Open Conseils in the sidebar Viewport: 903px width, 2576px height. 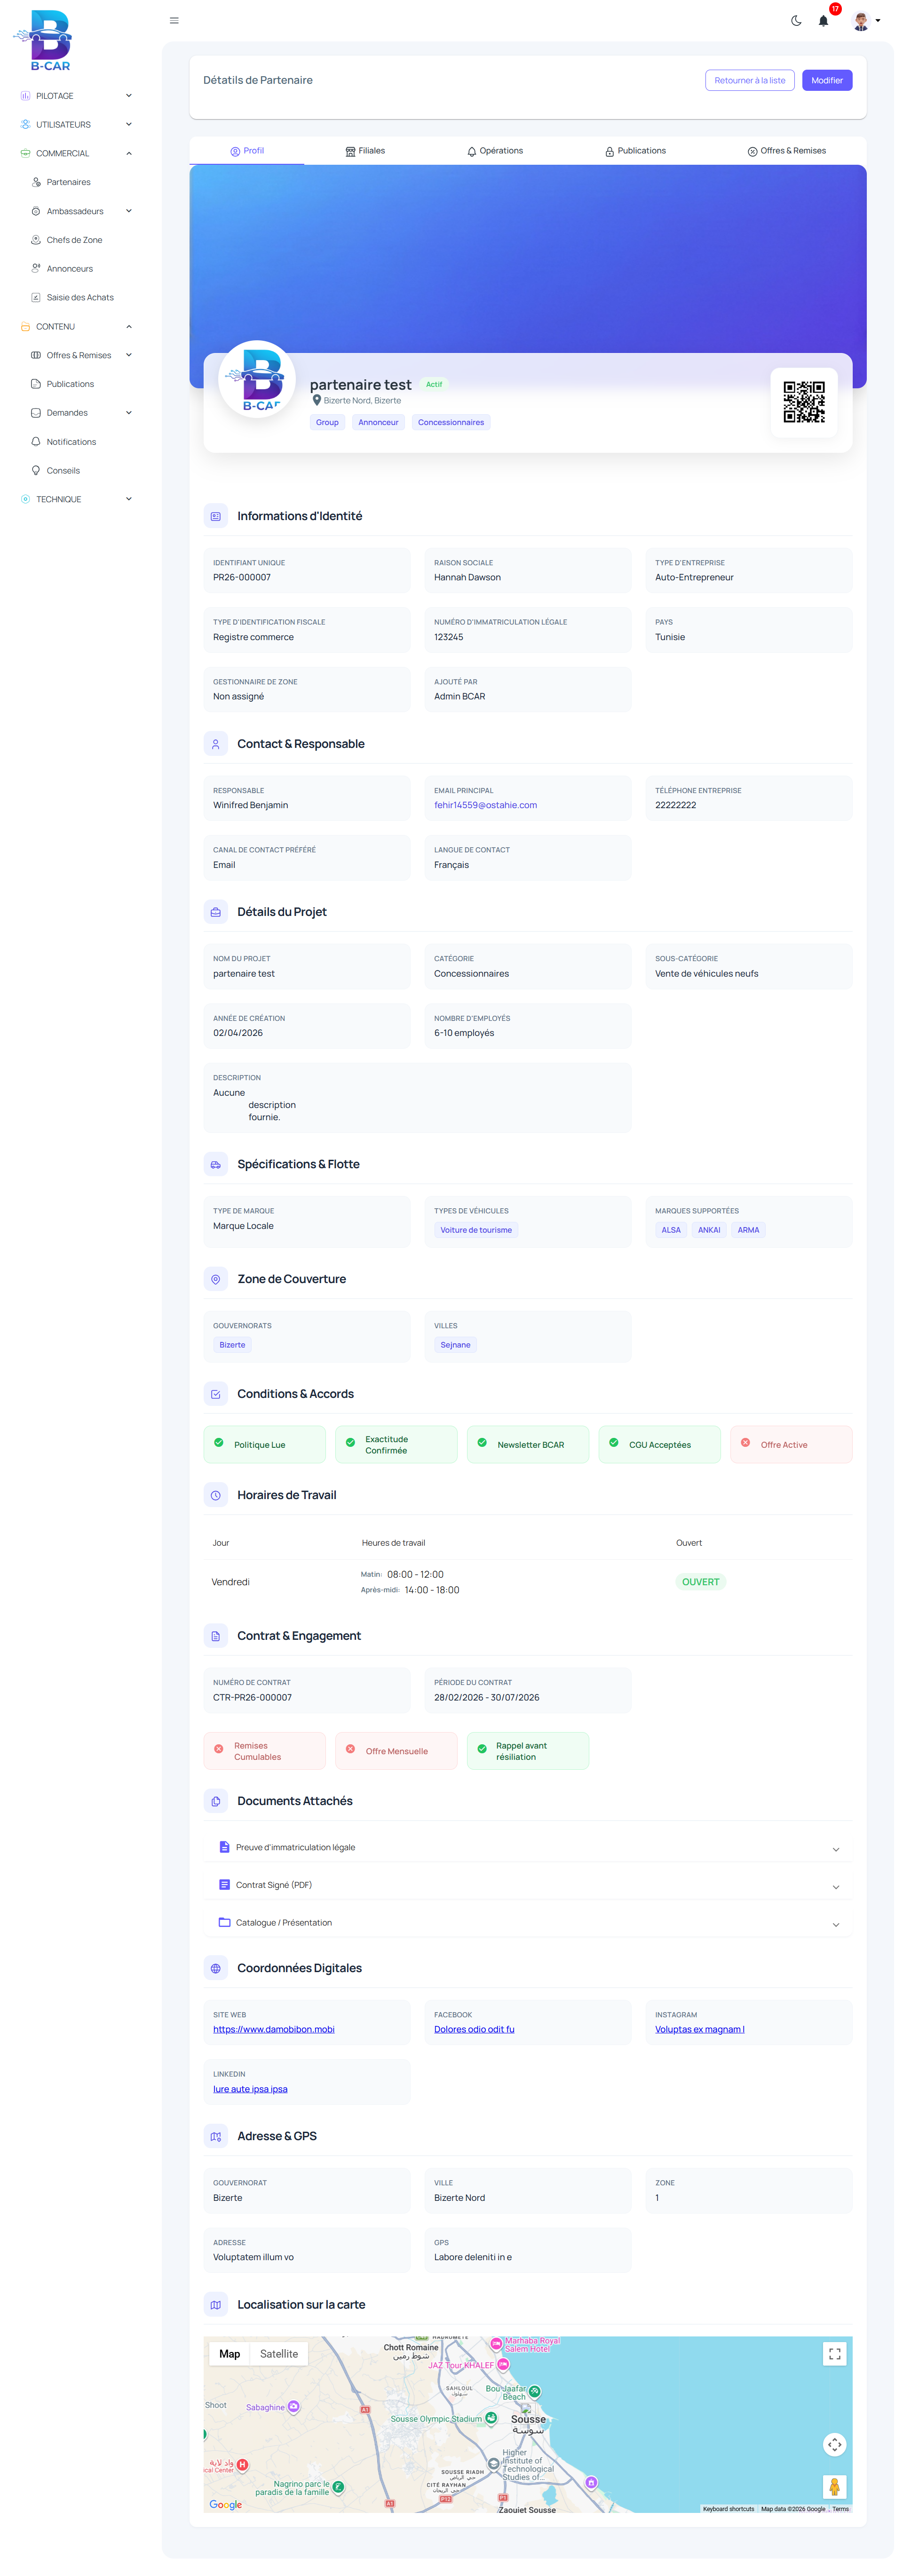pyautogui.click(x=63, y=470)
